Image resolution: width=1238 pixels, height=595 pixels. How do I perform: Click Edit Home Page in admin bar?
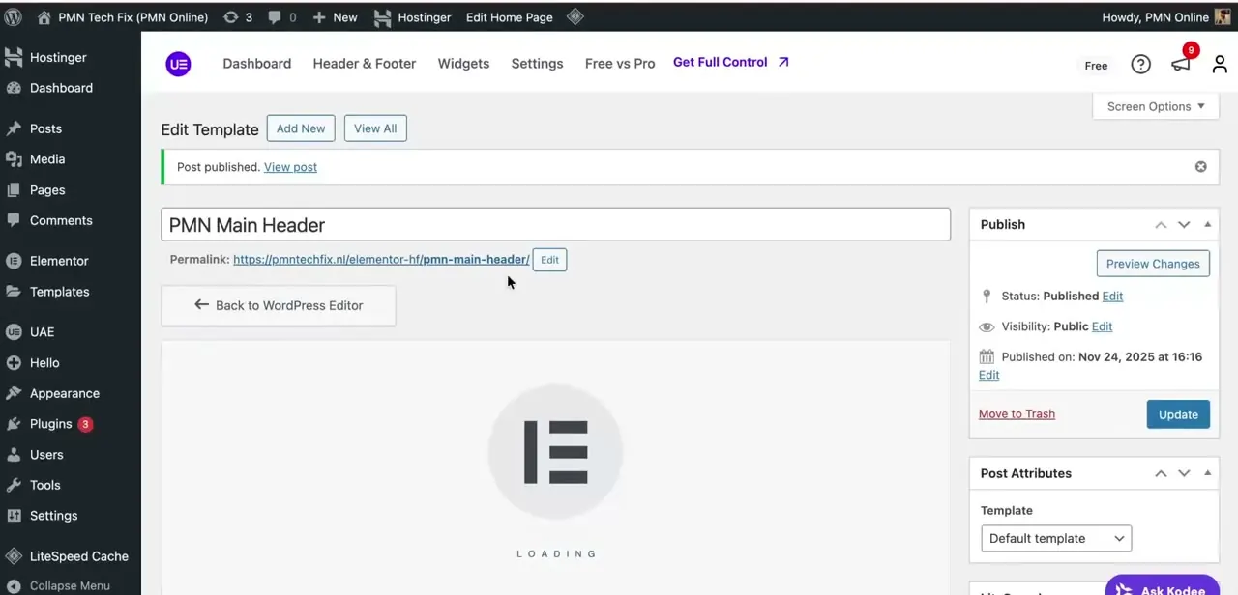(x=510, y=17)
